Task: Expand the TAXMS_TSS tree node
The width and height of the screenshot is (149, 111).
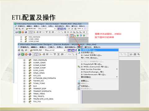Action: click(x=24, y=81)
